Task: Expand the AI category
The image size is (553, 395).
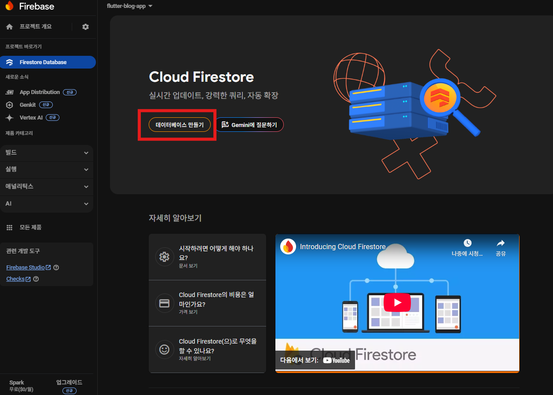Action: [47, 204]
